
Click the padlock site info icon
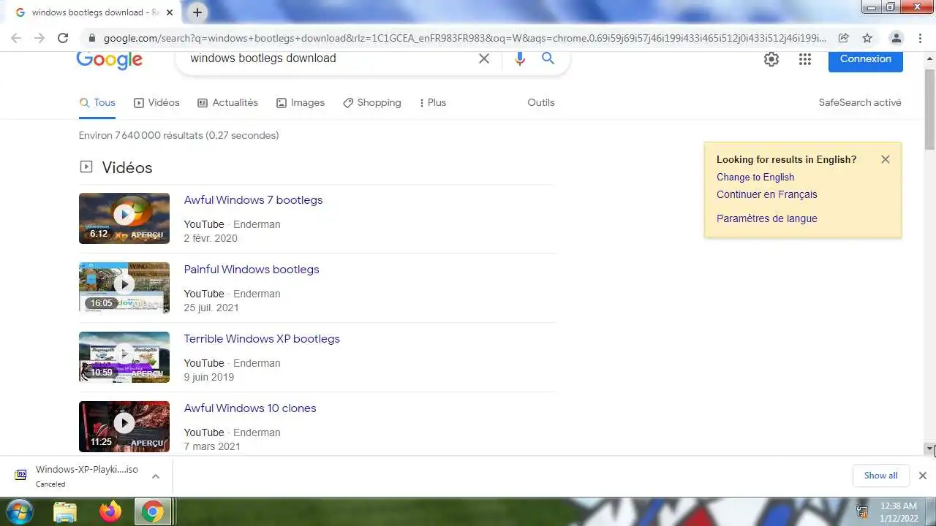point(91,38)
